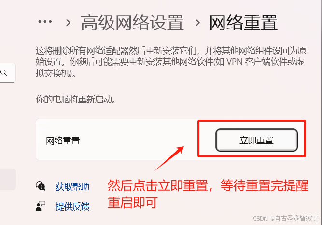Click the 网络重置 label in the card
Image resolution: width=322 pixels, height=225 pixels.
pos(63,141)
